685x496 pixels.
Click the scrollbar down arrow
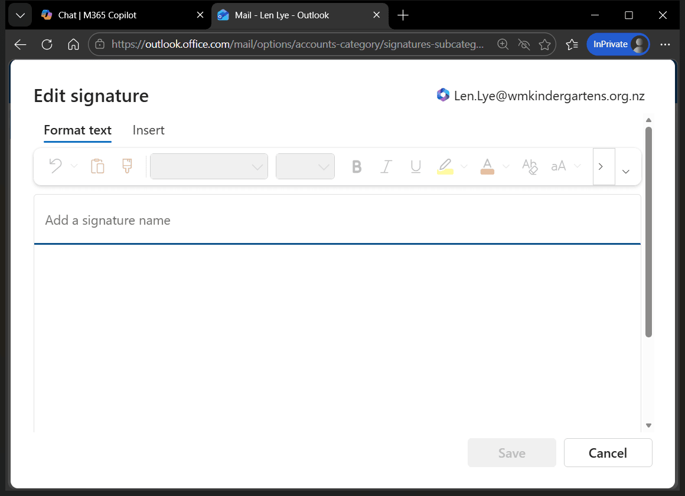648,425
